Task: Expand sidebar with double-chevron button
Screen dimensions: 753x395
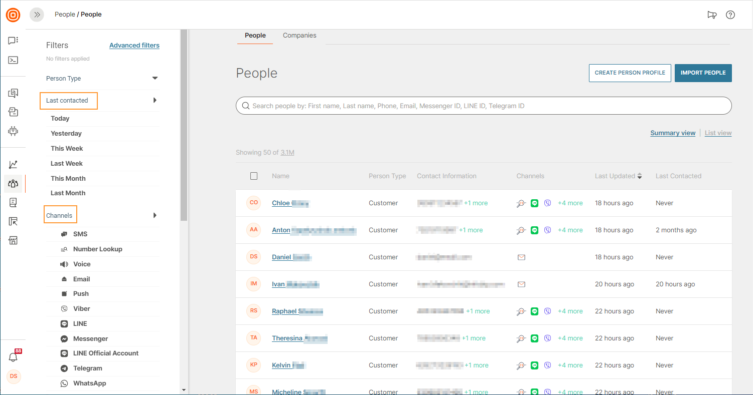Action: pyautogui.click(x=37, y=15)
